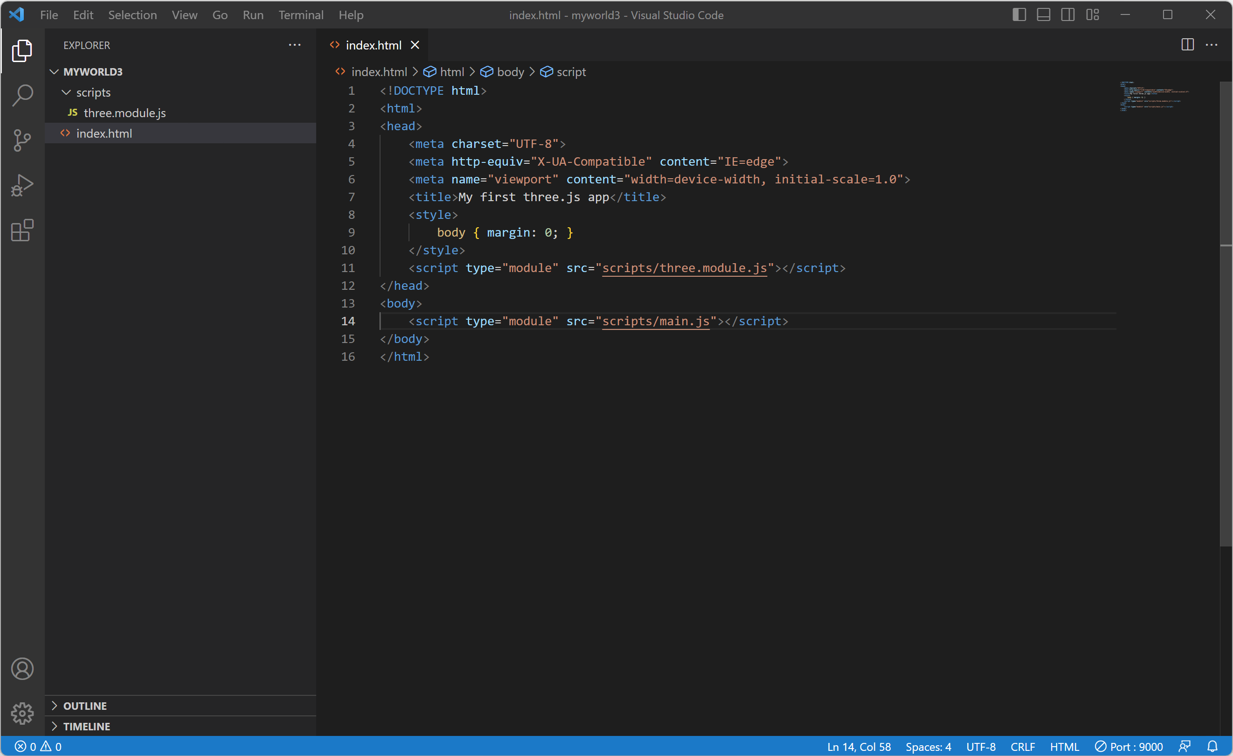
Task: Toggle Secondary Side Bar visibility
Action: click(1068, 14)
